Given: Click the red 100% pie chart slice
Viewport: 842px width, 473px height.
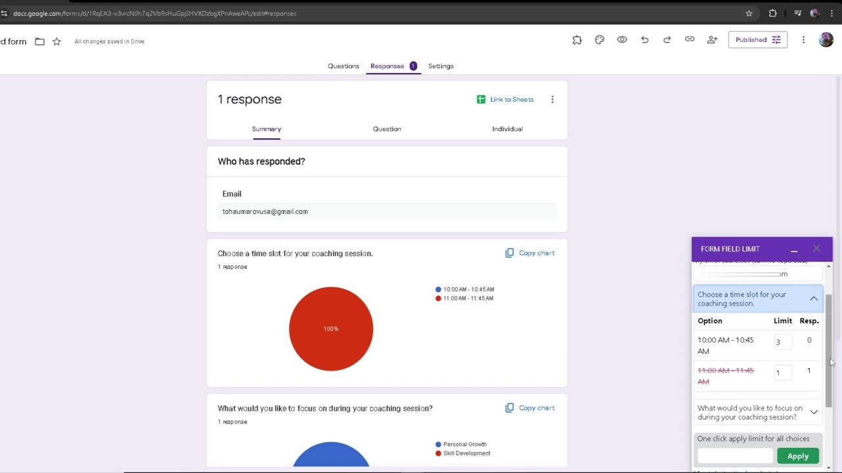Looking at the screenshot, I should click(331, 328).
